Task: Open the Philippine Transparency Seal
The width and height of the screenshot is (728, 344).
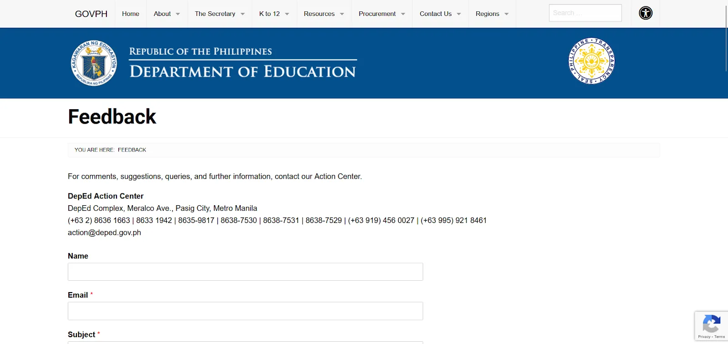Action: tap(591, 61)
